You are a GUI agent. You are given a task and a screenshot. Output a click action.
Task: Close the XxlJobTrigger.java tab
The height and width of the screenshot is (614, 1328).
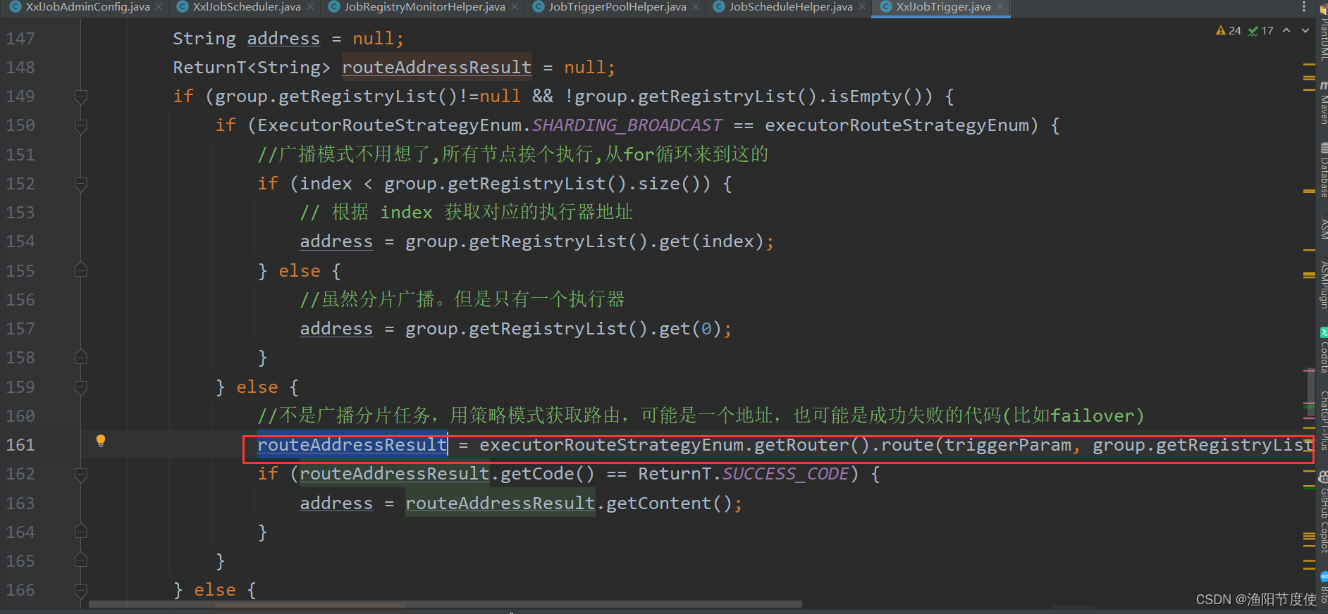(1000, 6)
